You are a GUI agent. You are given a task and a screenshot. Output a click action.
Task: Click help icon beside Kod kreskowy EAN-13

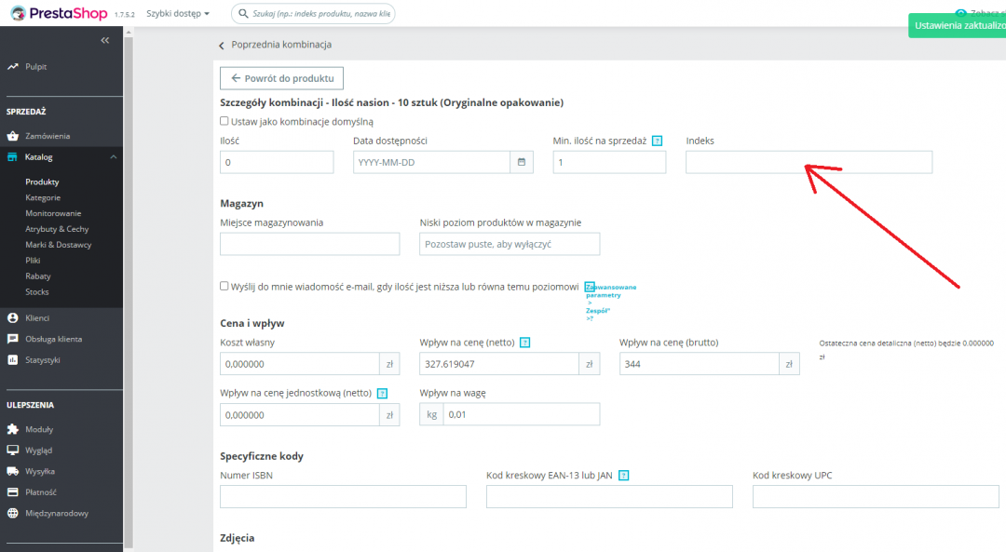pos(623,476)
